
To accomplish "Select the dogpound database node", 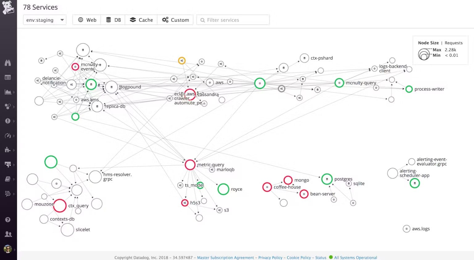I will click(111, 87).
